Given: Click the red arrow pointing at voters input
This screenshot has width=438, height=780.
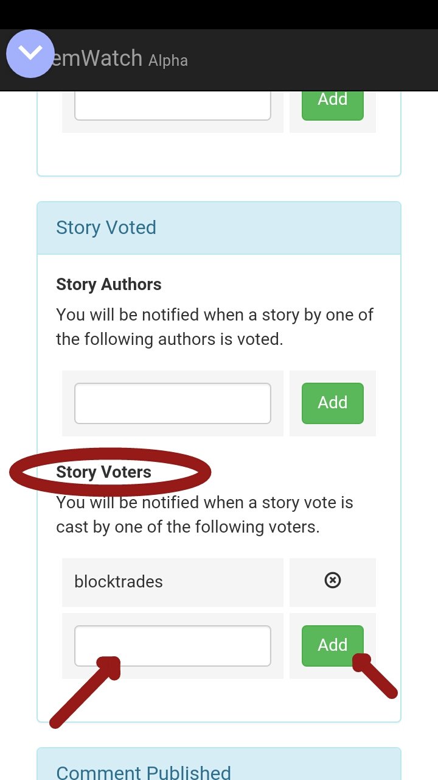Looking at the screenshot, I should [x=86, y=692].
